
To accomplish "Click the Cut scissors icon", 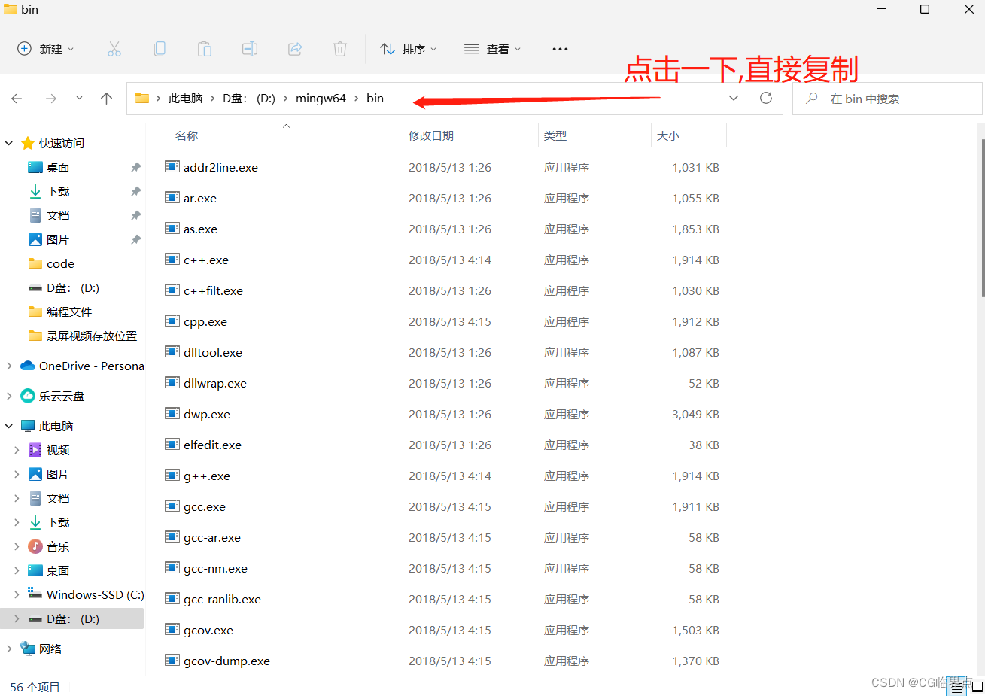I will pos(114,49).
